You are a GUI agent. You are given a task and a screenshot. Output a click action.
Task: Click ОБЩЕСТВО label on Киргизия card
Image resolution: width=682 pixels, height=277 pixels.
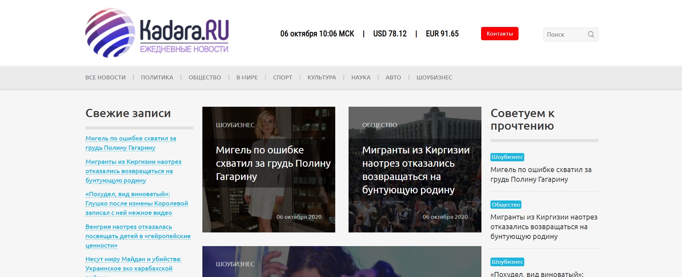tap(380, 125)
